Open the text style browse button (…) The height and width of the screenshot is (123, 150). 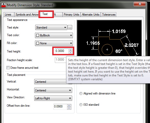click(70, 28)
